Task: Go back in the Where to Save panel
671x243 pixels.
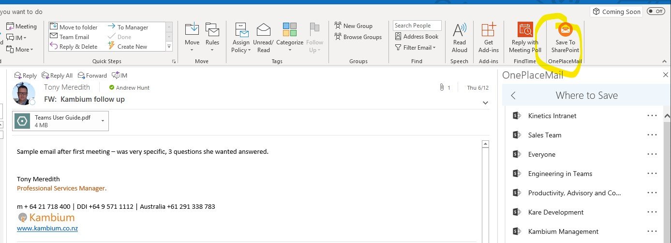Action: tap(513, 95)
